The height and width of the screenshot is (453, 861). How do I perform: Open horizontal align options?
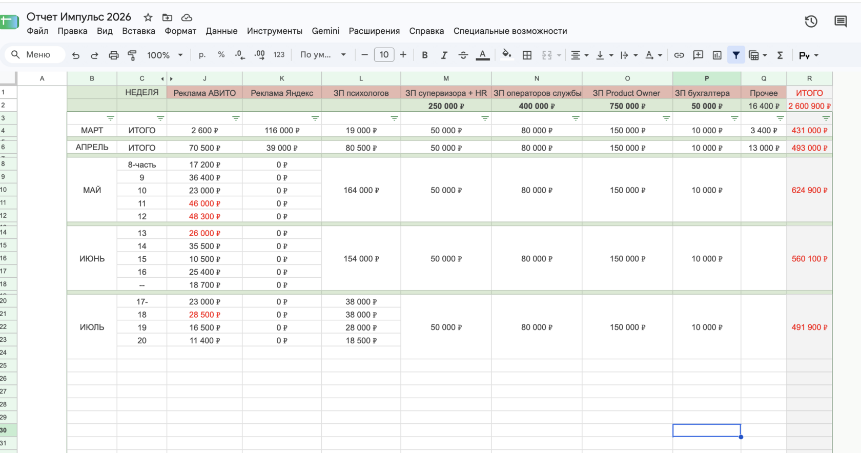pos(580,55)
